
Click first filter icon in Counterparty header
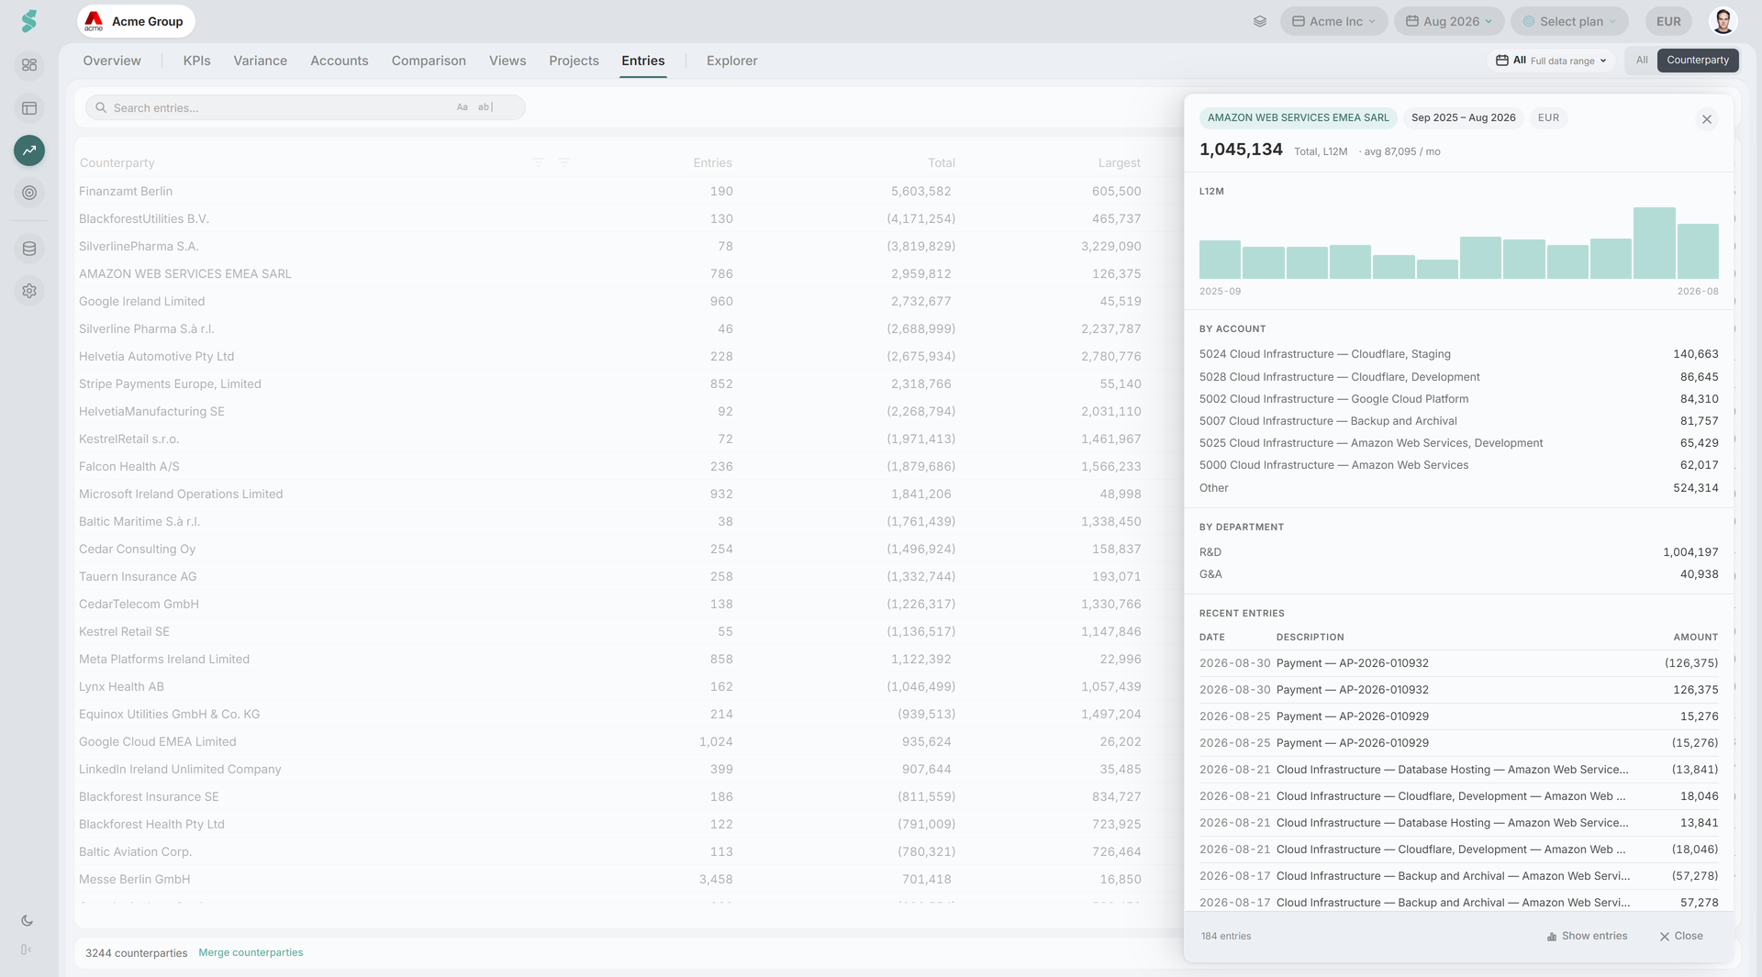pyautogui.click(x=539, y=162)
